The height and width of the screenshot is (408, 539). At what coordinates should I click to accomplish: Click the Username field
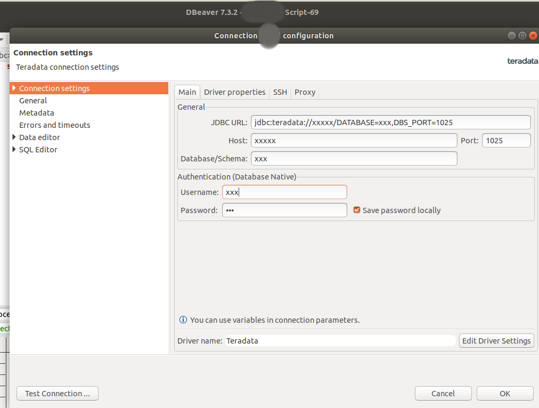[x=284, y=192]
